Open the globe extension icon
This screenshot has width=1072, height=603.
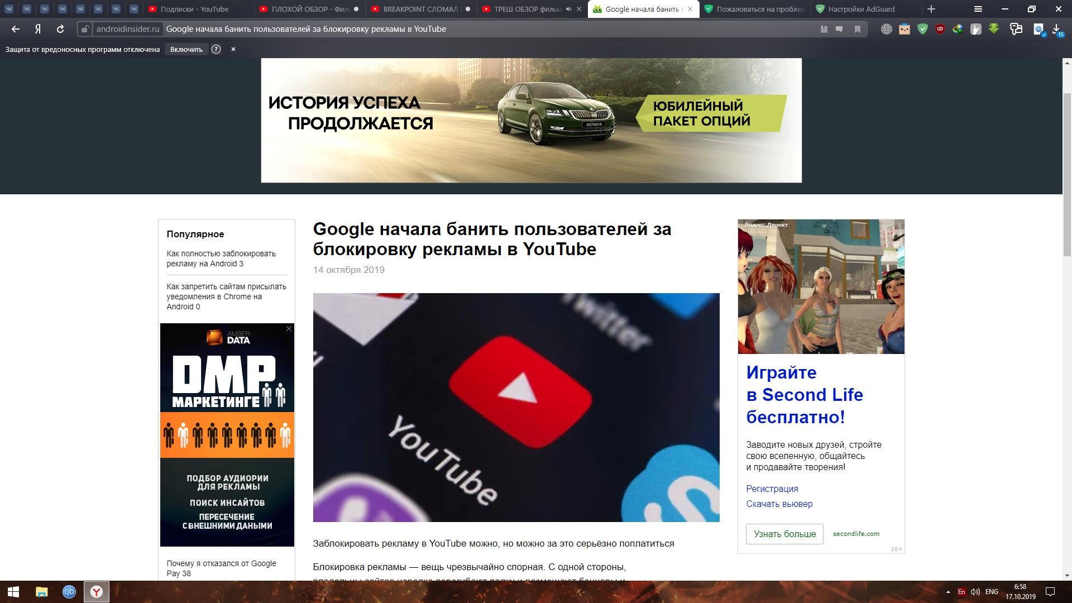[x=886, y=29]
